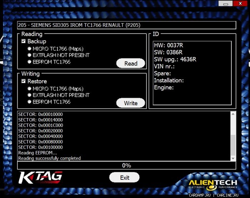This screenshot has height=198, width=250.
Task: Click log line SECTOR: 0x00010000
Action: pos(40,115)
